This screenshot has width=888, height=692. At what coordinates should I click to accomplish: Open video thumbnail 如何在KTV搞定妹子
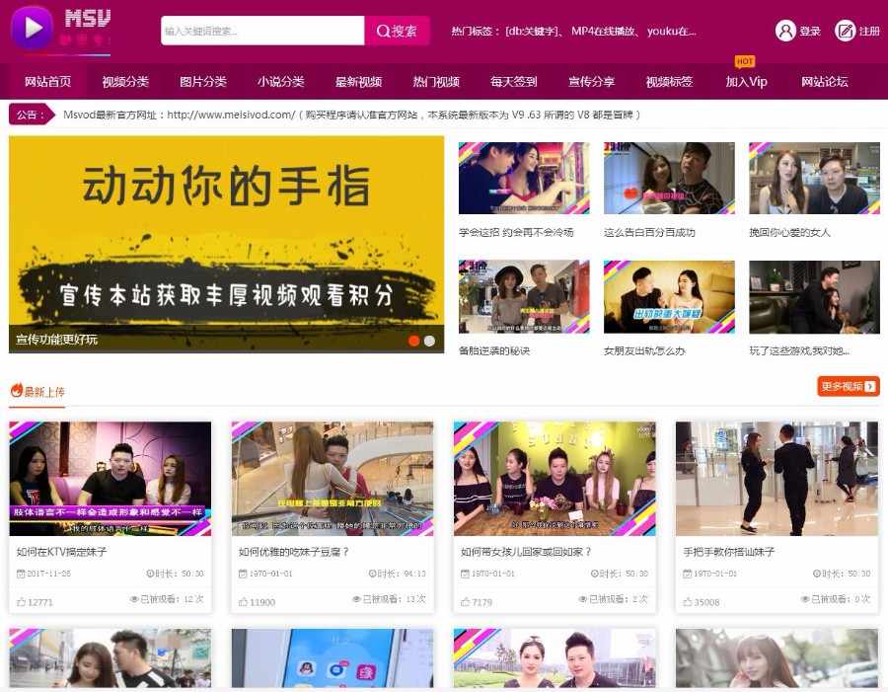[x=110, y=479]
